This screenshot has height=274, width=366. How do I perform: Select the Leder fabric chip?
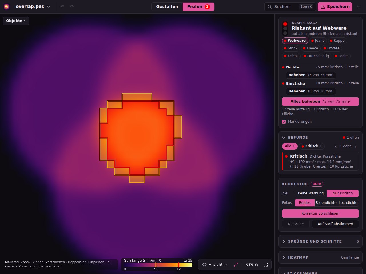point(341,56)
